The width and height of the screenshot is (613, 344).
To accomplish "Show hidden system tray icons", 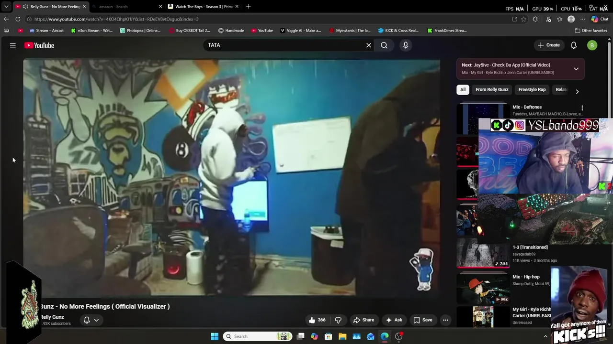I will (x=545, y=336).
